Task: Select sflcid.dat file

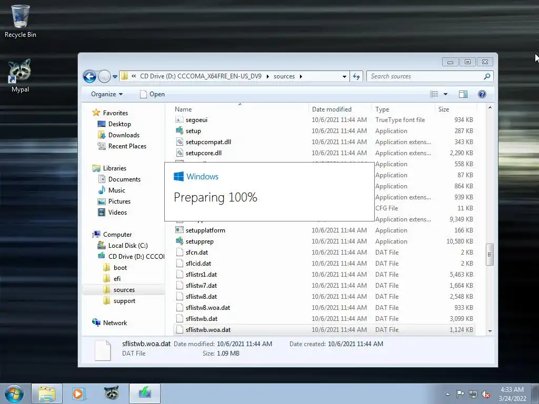Action: (x=198, y=263)
